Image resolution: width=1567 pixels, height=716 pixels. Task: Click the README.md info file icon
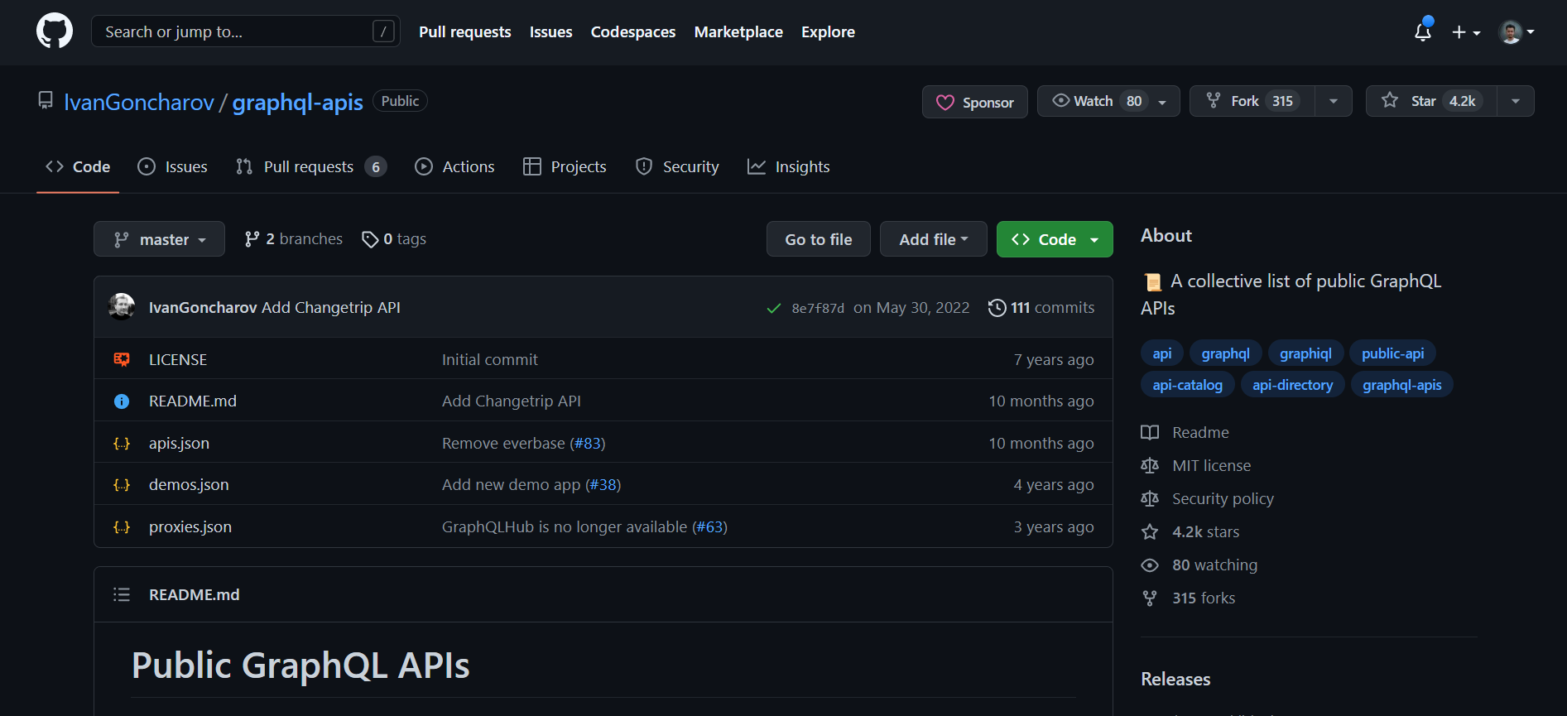coord(122,401)
